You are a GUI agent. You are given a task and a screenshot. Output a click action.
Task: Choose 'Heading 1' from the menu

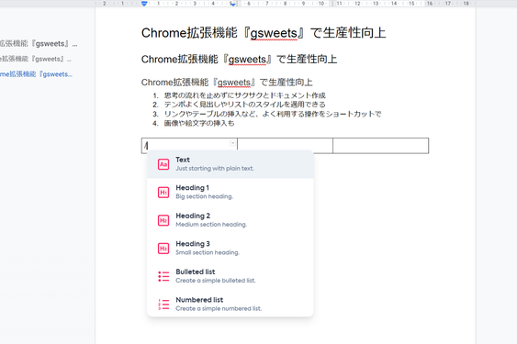point(230,192)
